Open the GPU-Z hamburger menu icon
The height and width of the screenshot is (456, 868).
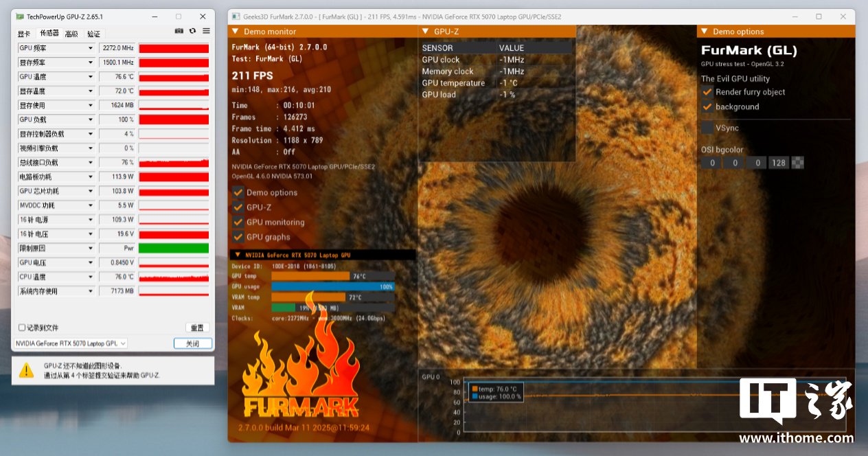(x=206, y=31)
